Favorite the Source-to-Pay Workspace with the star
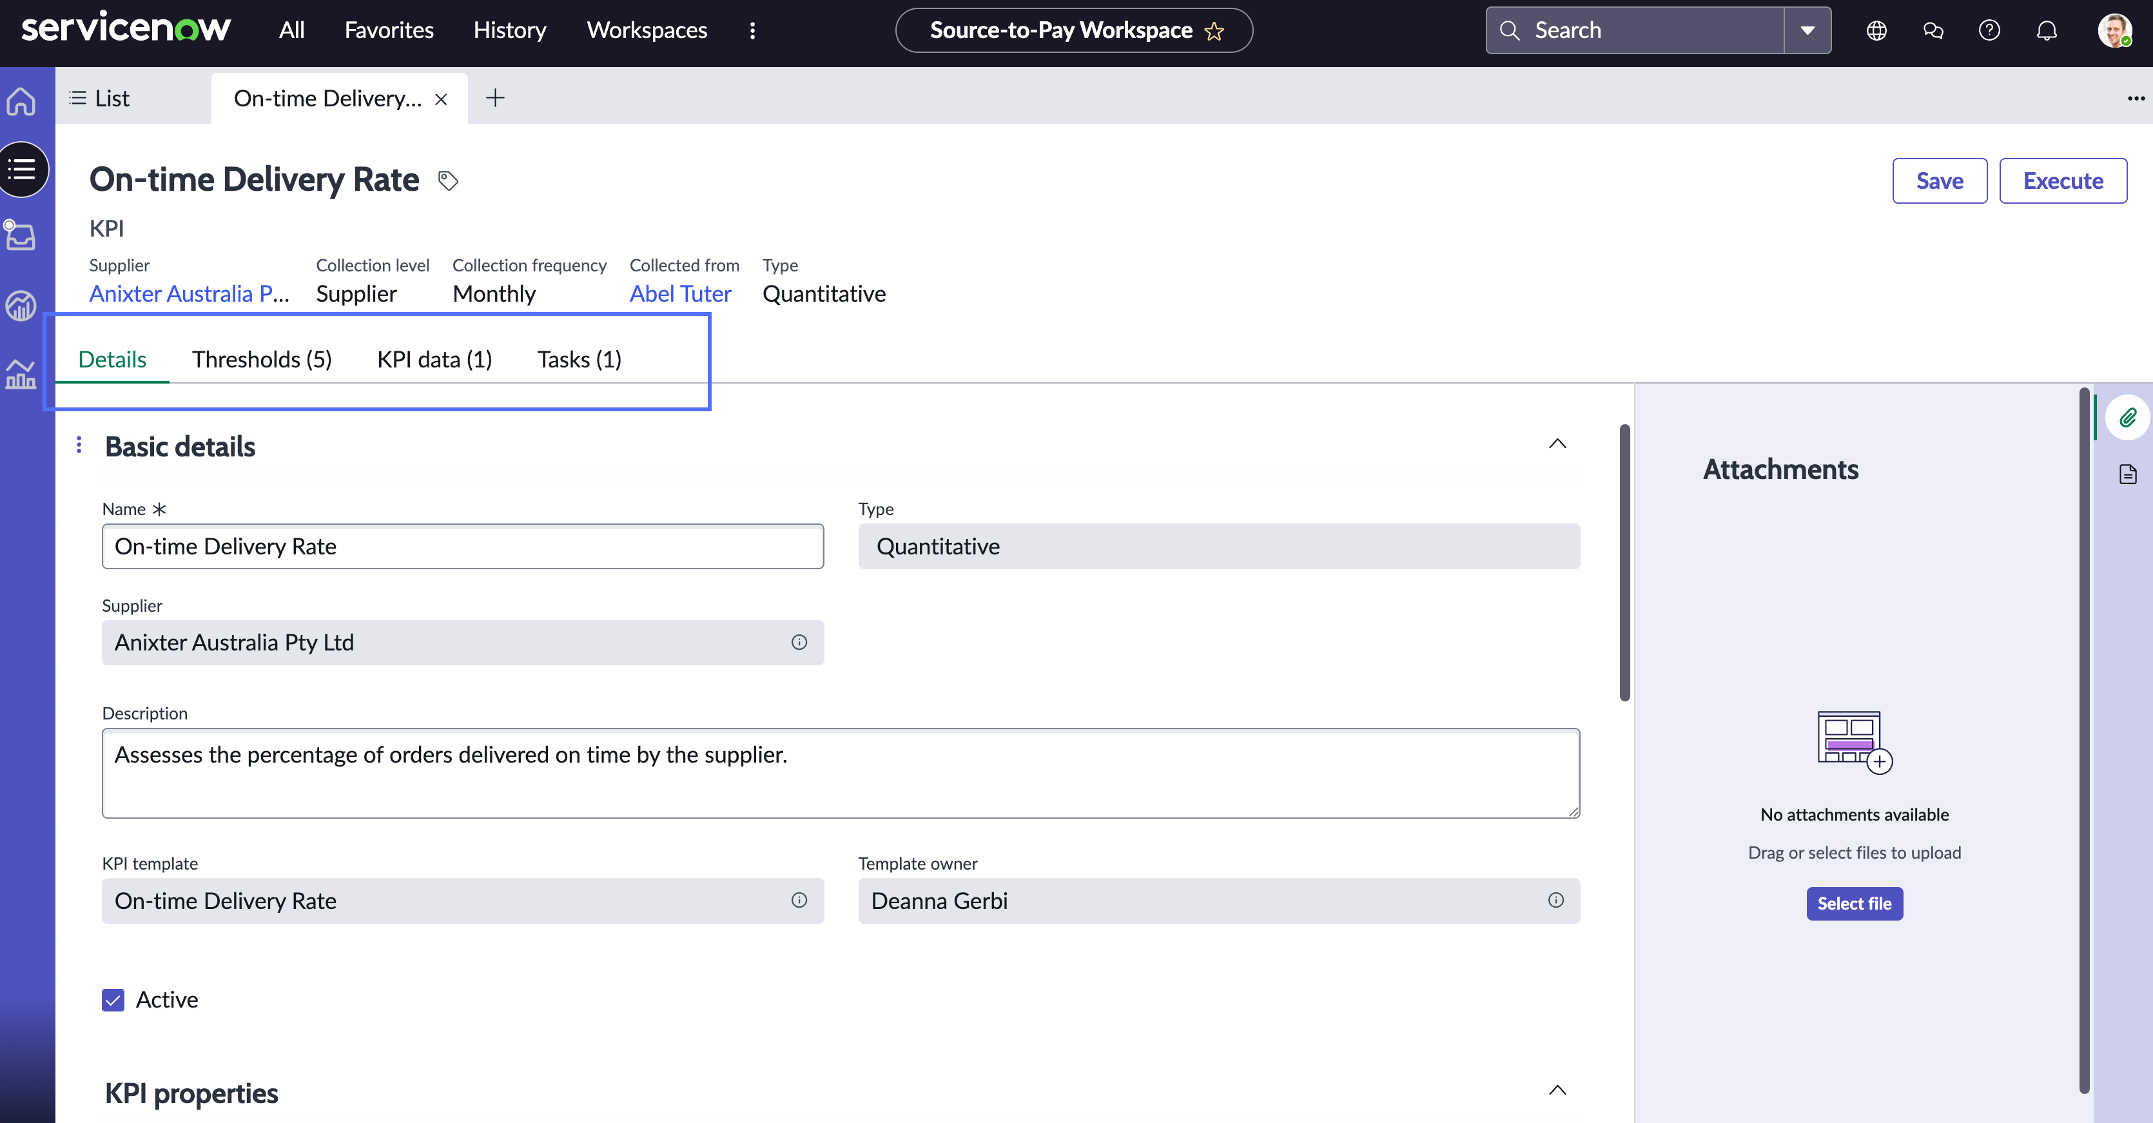Viewport: 2153px width, 1123px height. click(x=1214, y=31)
